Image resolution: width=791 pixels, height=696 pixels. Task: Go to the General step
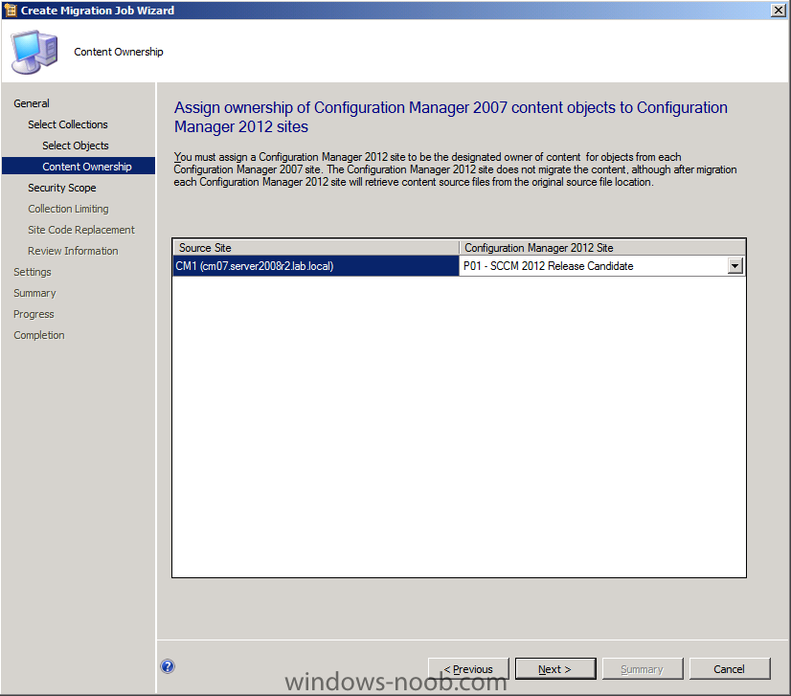click(32, 103)
